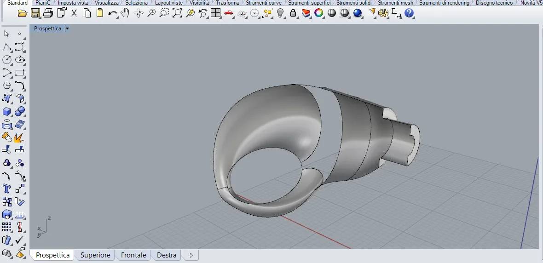Select the Ellipse tool

click(20, 59)
